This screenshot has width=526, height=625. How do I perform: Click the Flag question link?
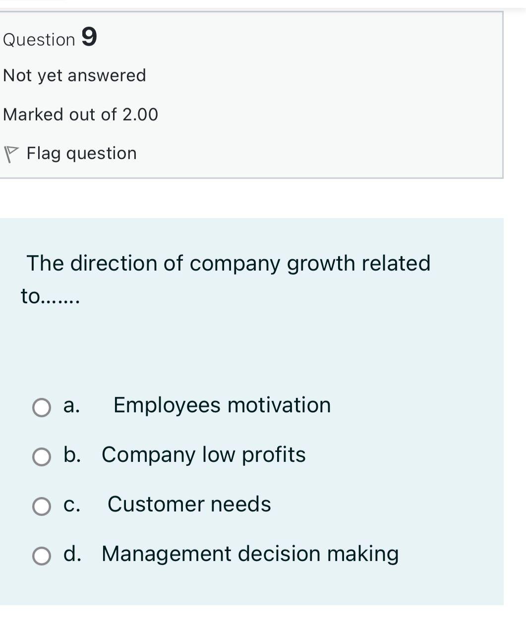82,153
